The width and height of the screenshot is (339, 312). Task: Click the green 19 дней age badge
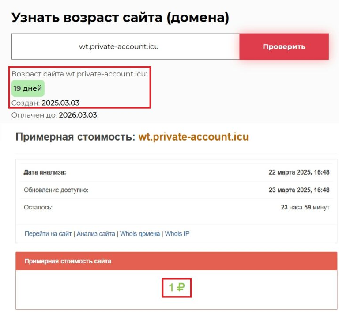point(28,88)
